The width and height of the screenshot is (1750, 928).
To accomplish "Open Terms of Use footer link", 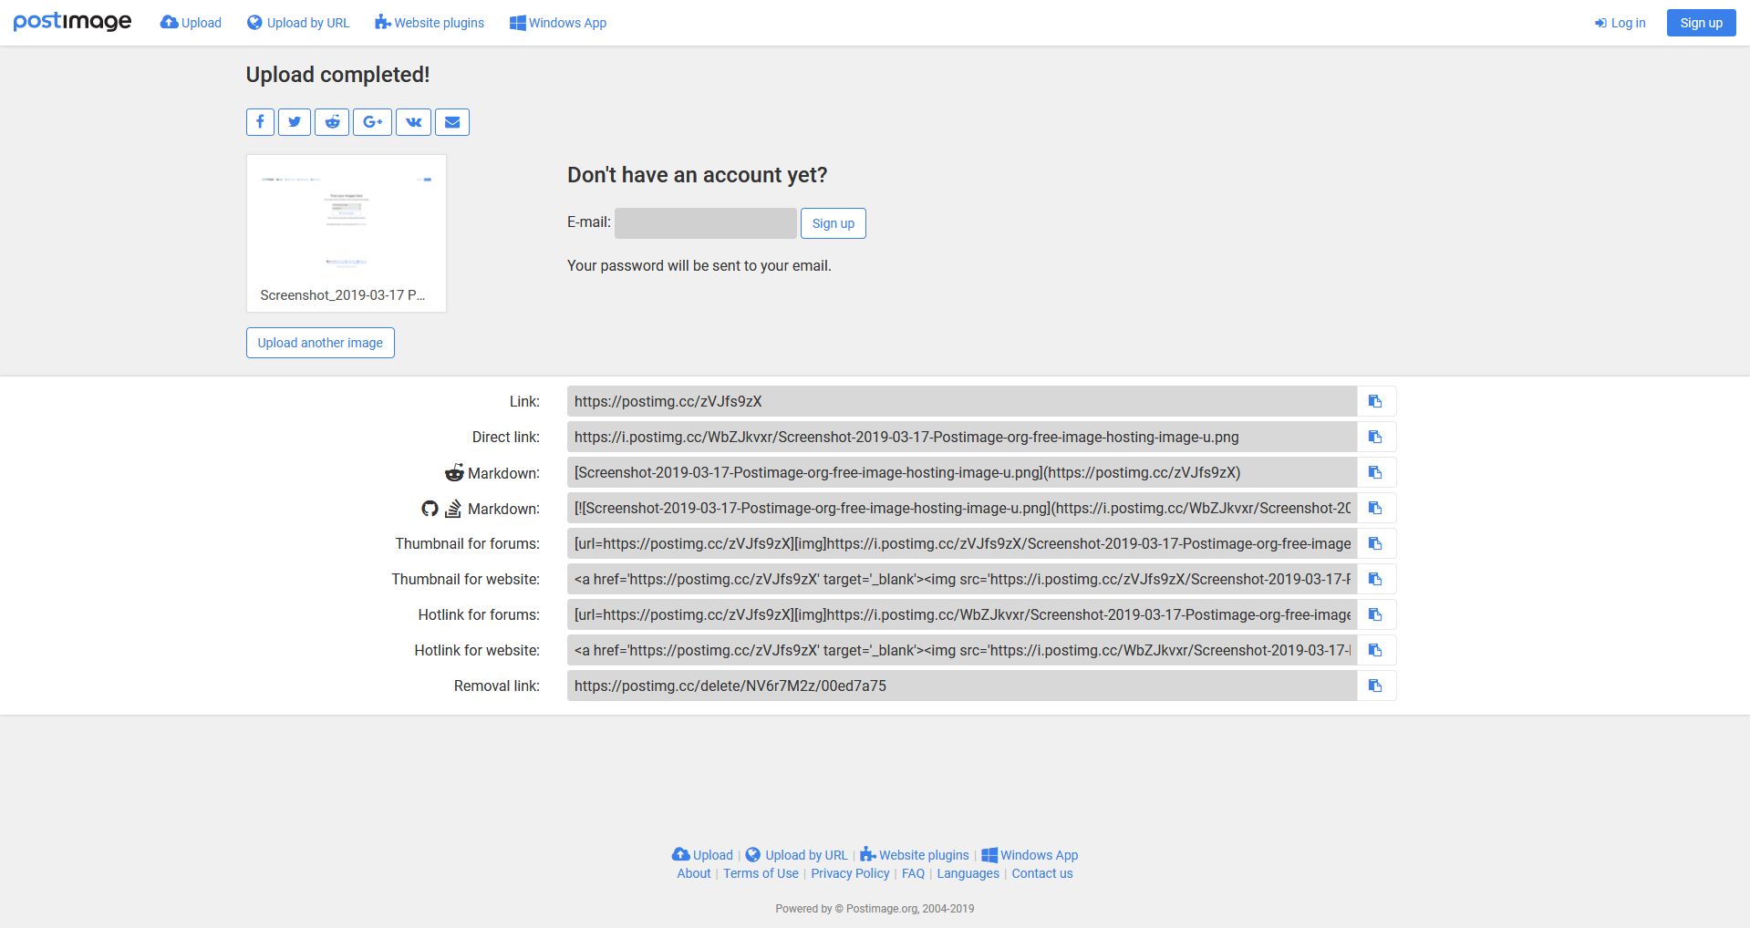I will coord(761,873).
